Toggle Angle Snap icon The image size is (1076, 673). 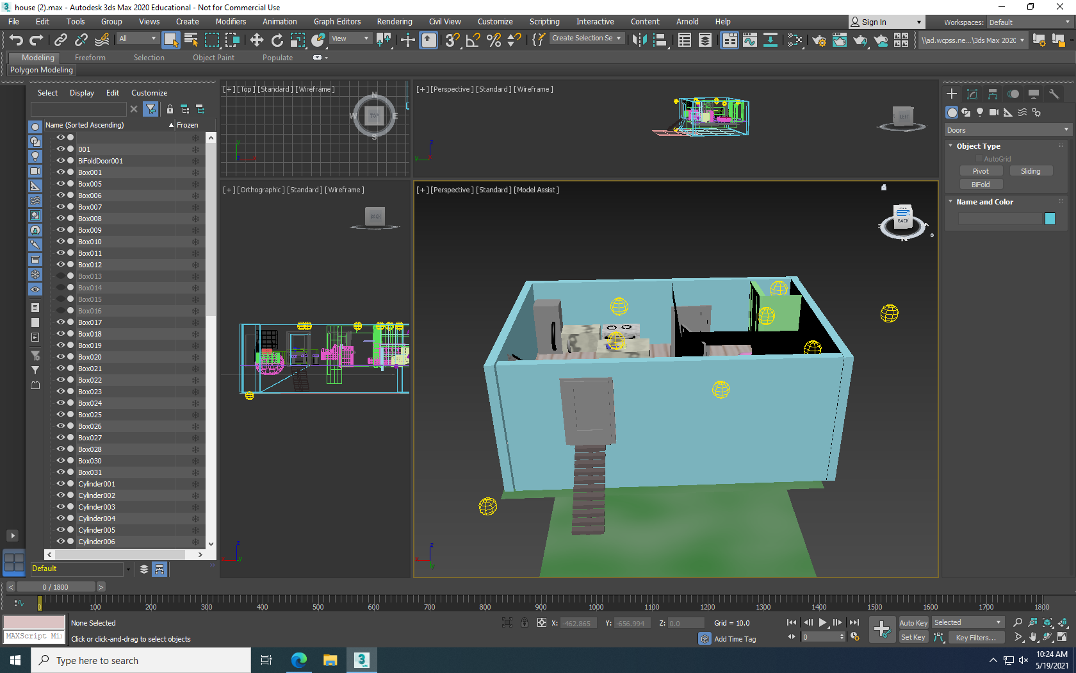[x=473, y=40]
